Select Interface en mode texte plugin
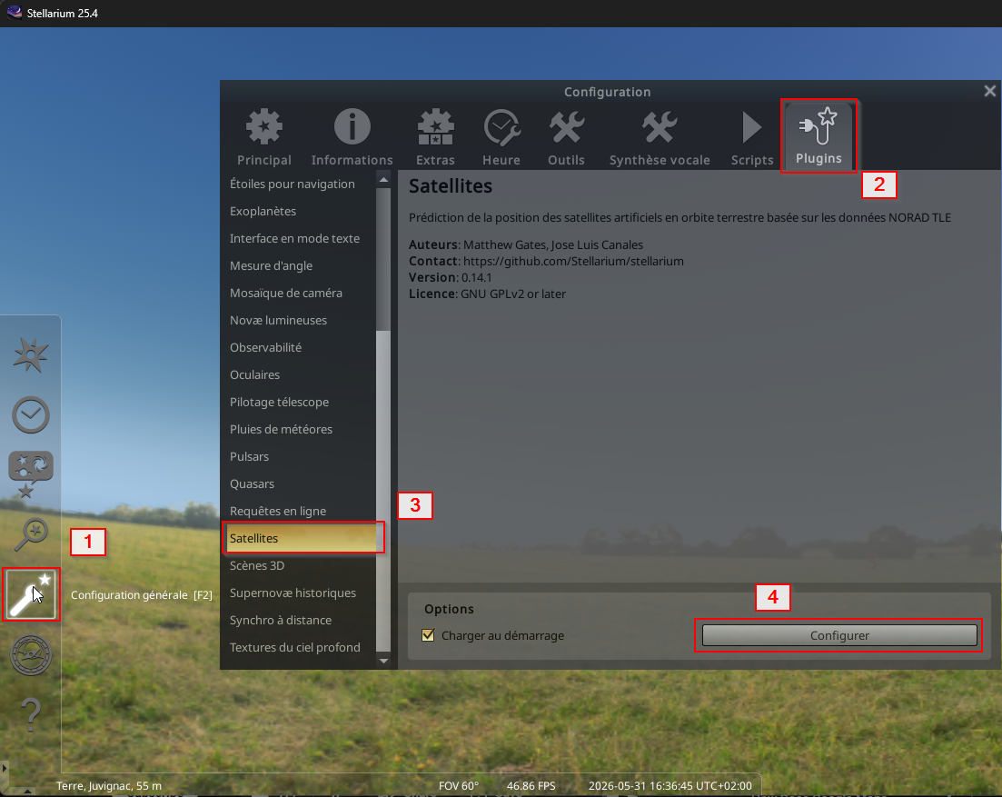 coord(299,238)
